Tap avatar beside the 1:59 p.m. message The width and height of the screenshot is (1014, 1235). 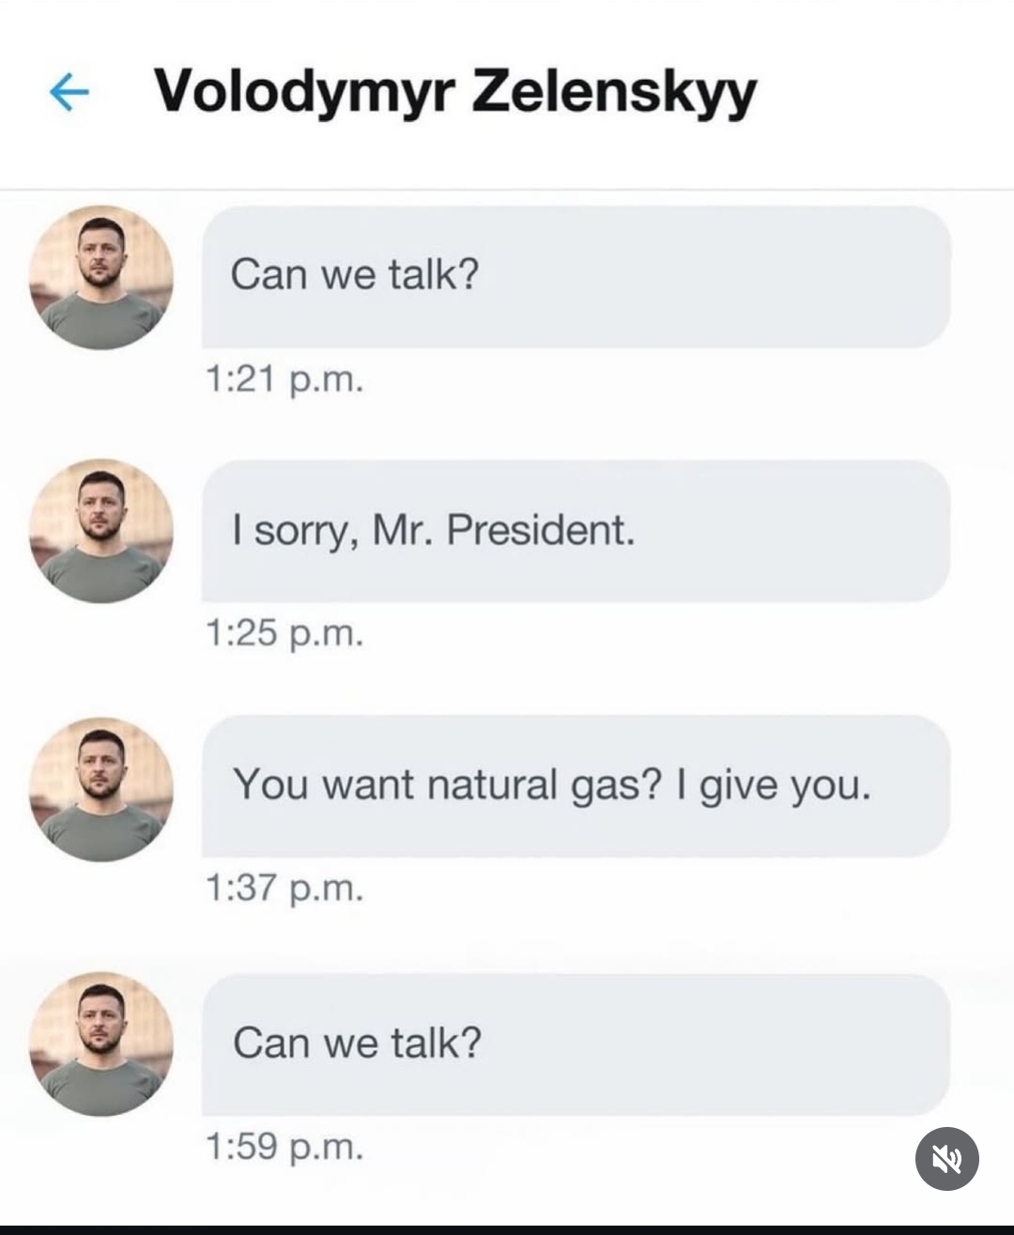pos(101,1044)
